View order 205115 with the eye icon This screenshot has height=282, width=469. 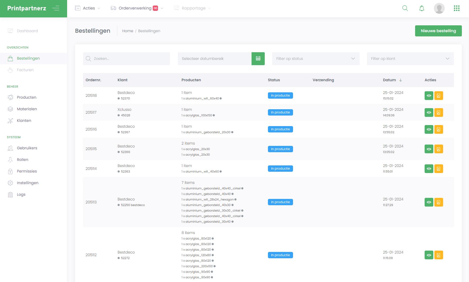[429, 149]
